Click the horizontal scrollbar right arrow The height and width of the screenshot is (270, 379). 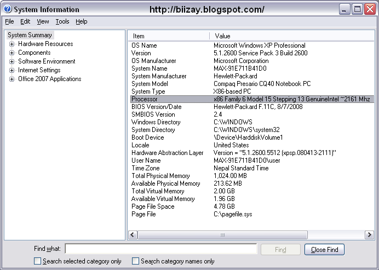click(x=369, y=235)
